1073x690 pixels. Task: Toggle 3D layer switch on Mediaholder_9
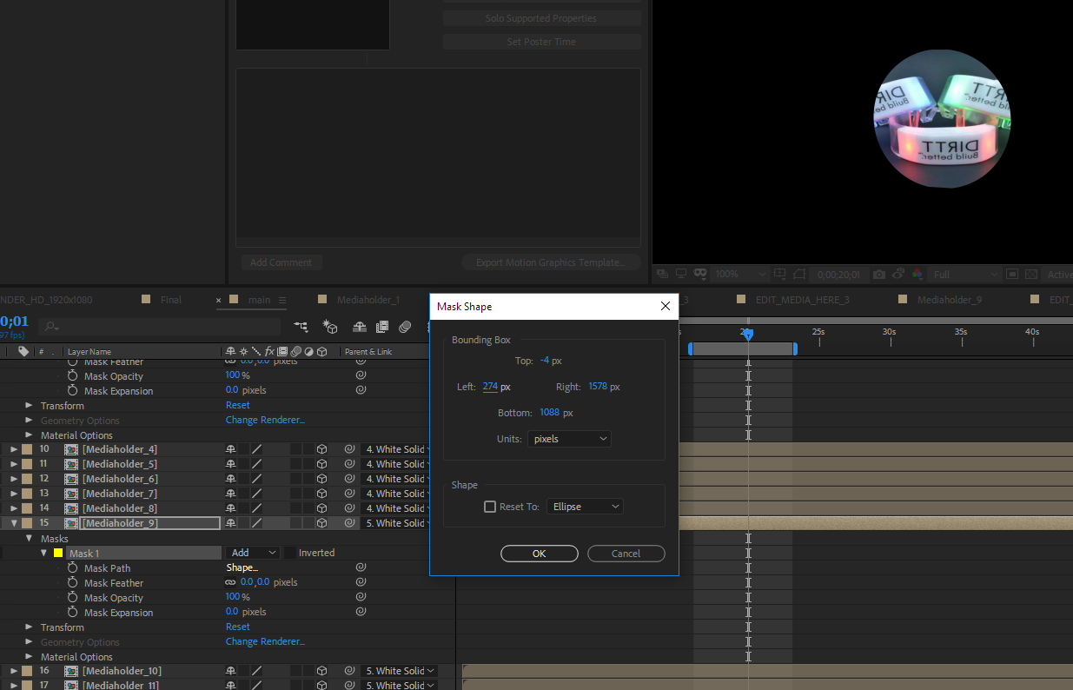[x=321, y=523]
